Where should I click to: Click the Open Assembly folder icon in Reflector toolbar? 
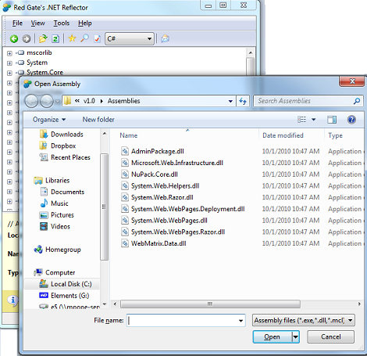(x=43, y=38)
